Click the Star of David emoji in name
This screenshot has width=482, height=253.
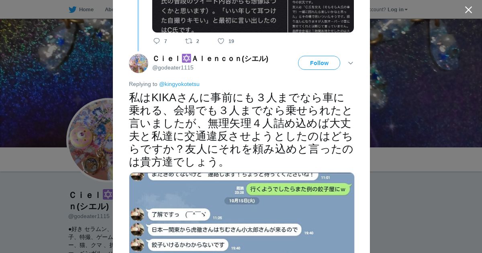click(x=186, y=59)
